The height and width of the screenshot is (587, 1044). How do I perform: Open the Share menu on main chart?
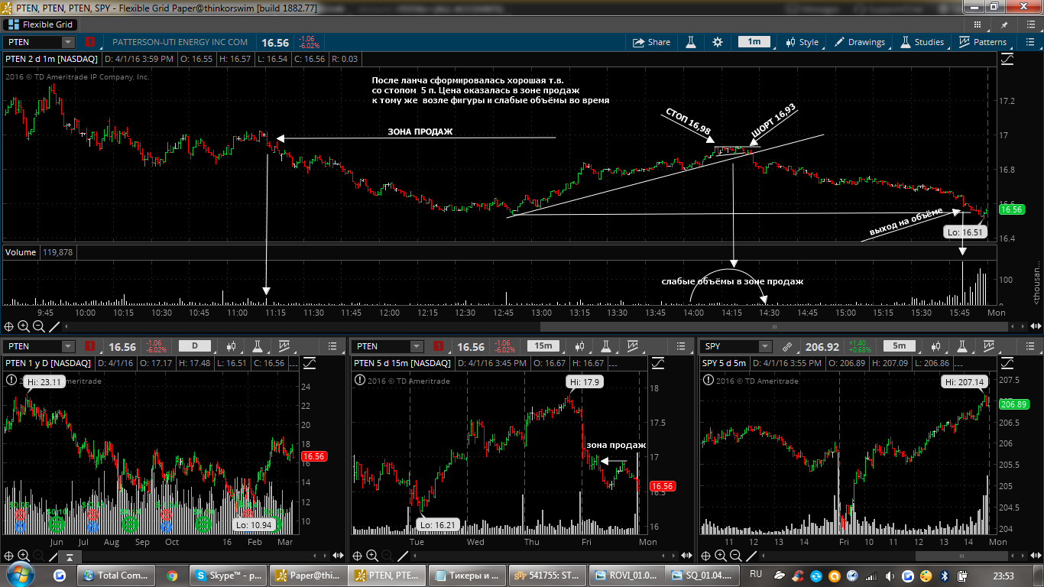tap(649, 42)
